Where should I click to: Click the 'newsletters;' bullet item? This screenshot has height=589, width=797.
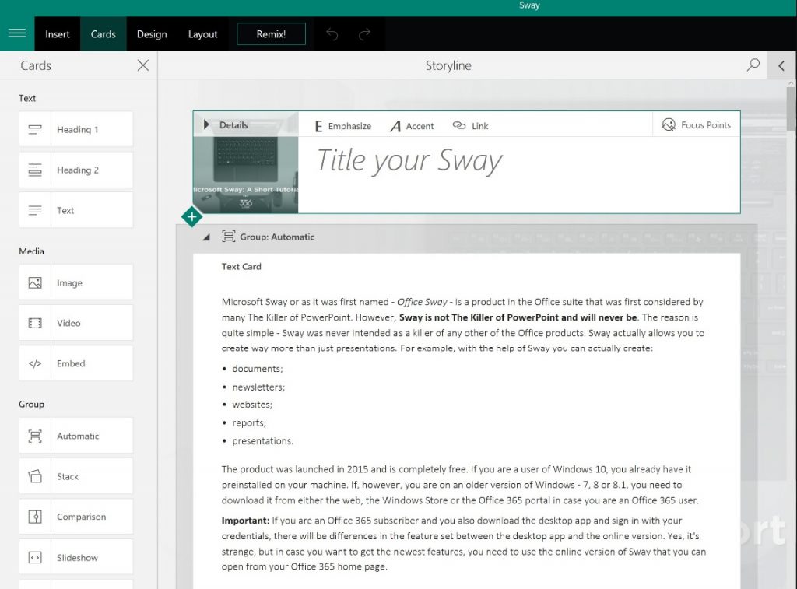[x=258, y=387]
